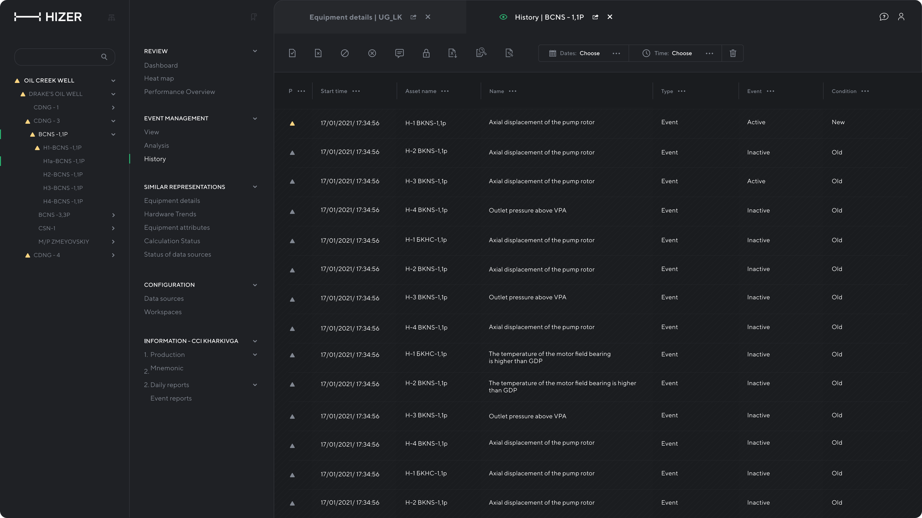This screenshot has height=518, width=922.
Task: Toggle the bookmark icon above the REVIEW section
Action: [x=254, y=17]
